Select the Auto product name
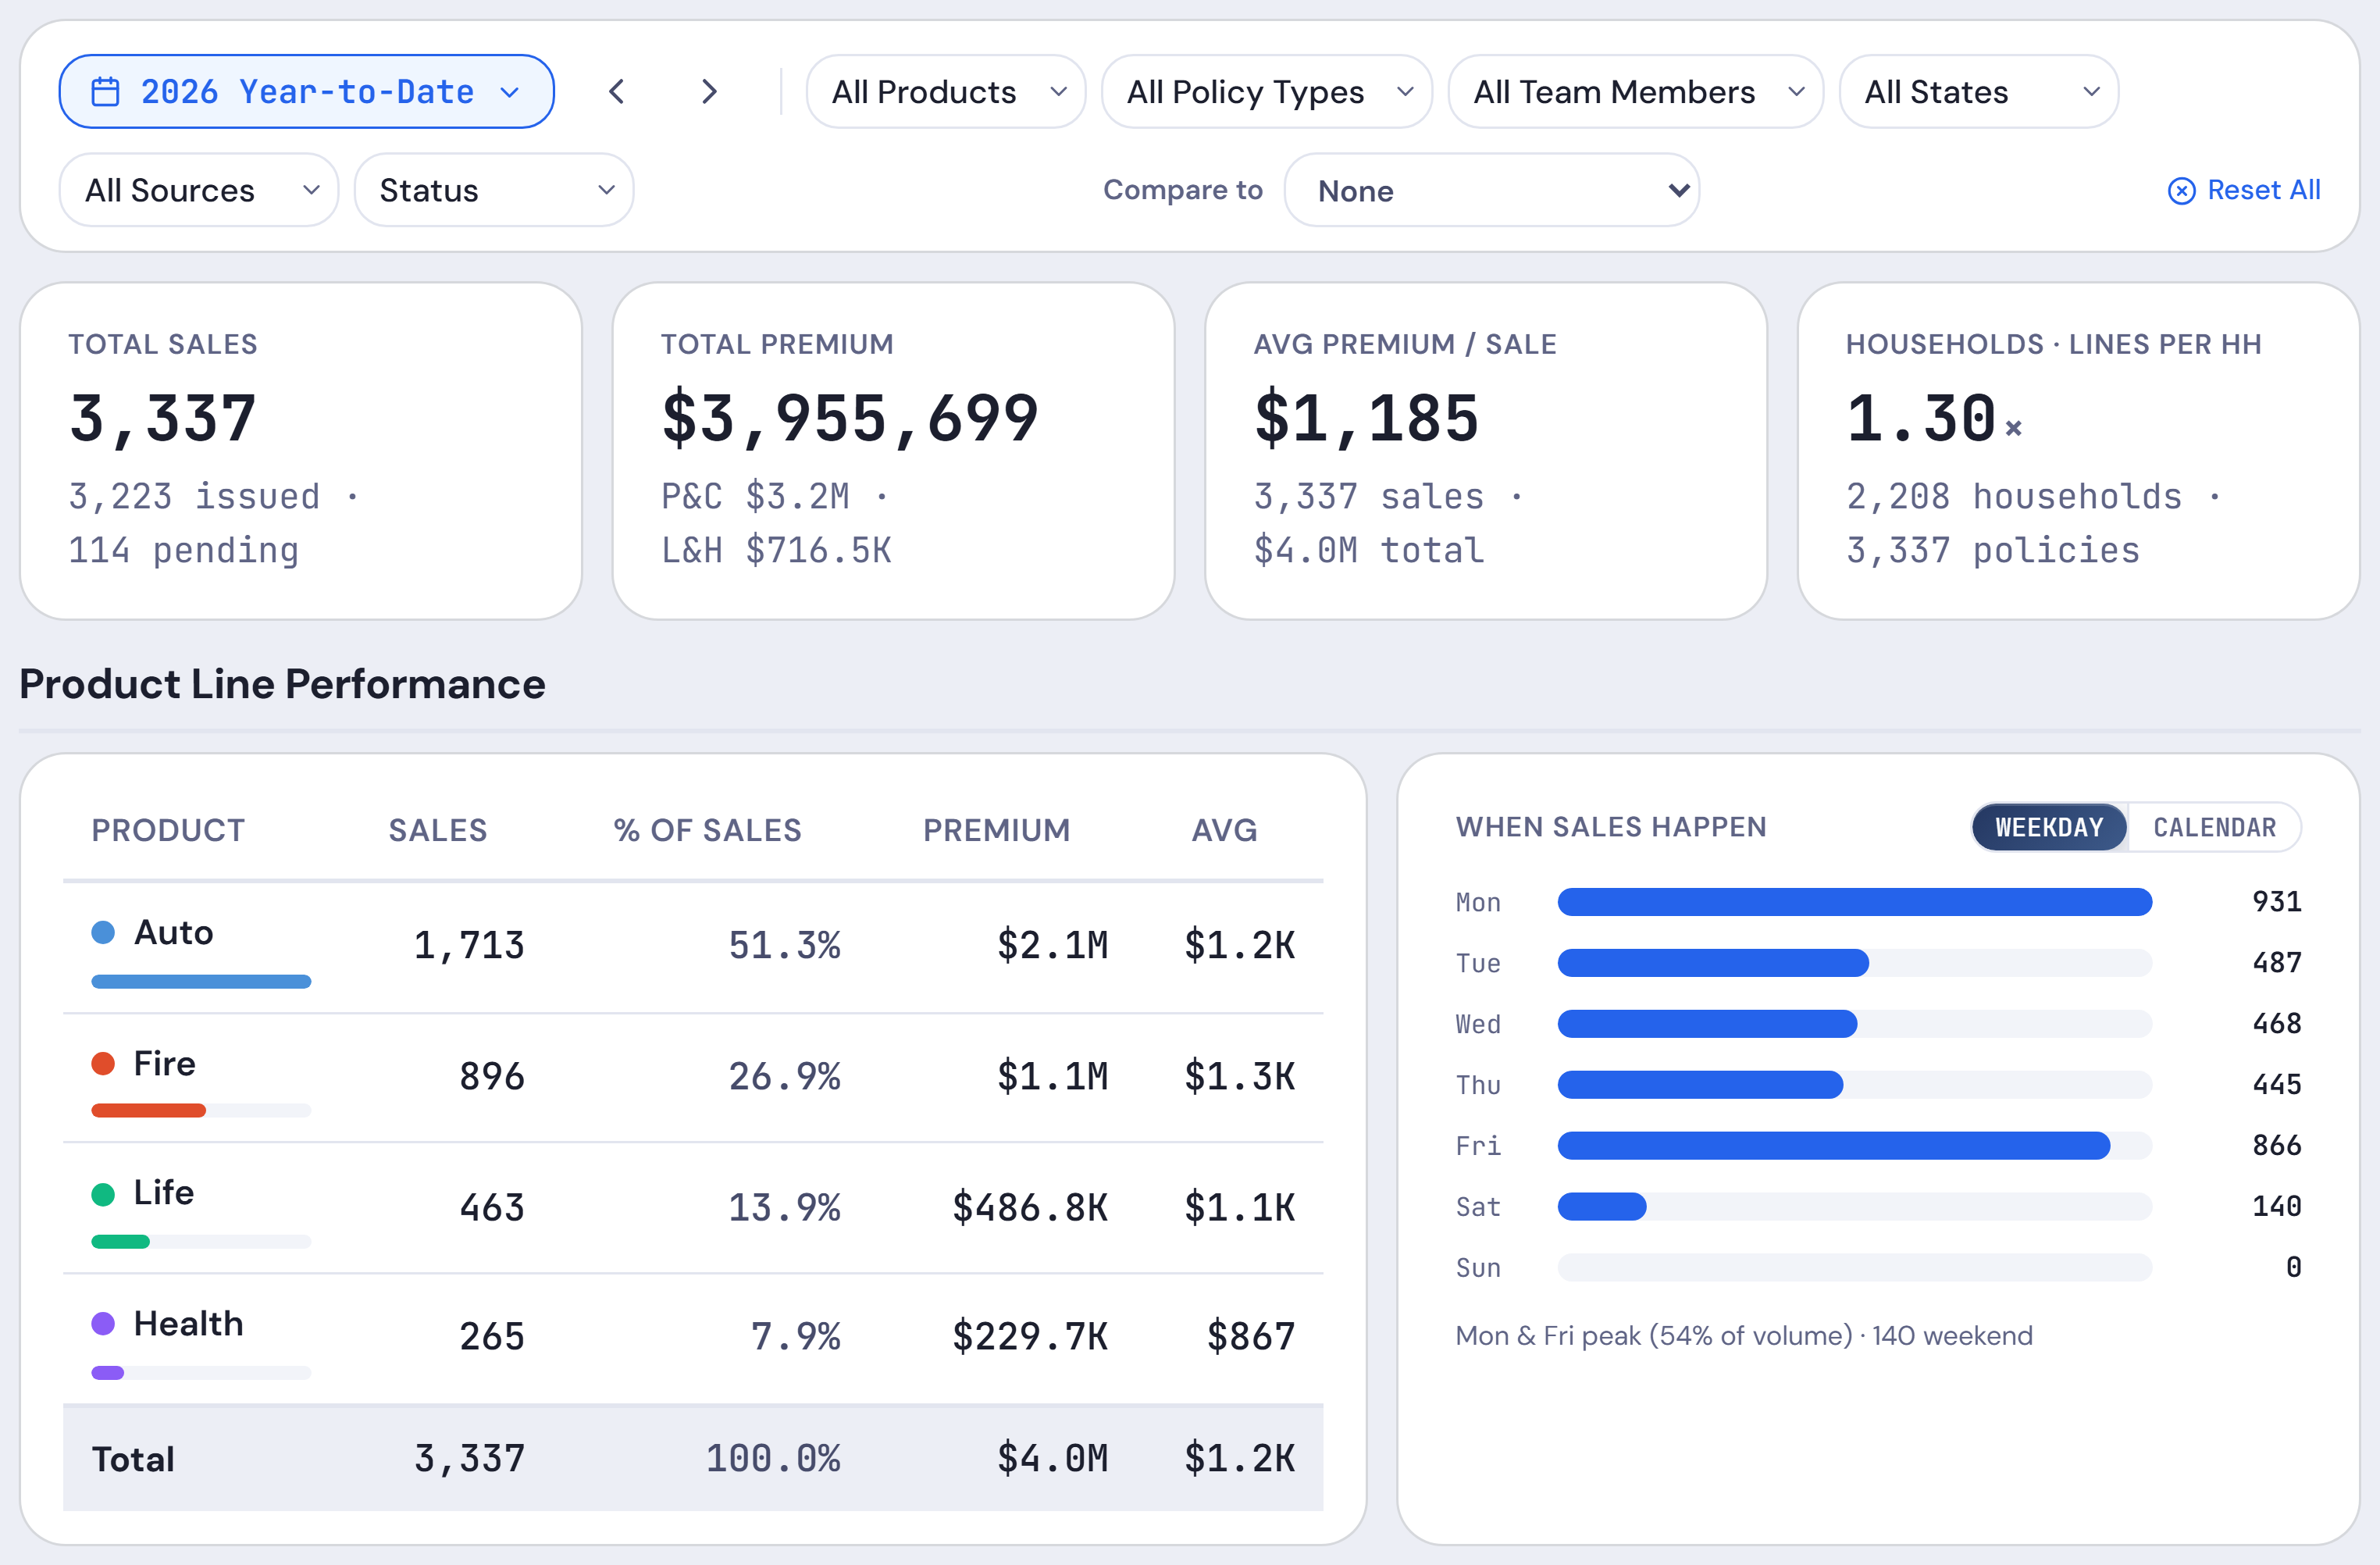 (x=174, y=932)
